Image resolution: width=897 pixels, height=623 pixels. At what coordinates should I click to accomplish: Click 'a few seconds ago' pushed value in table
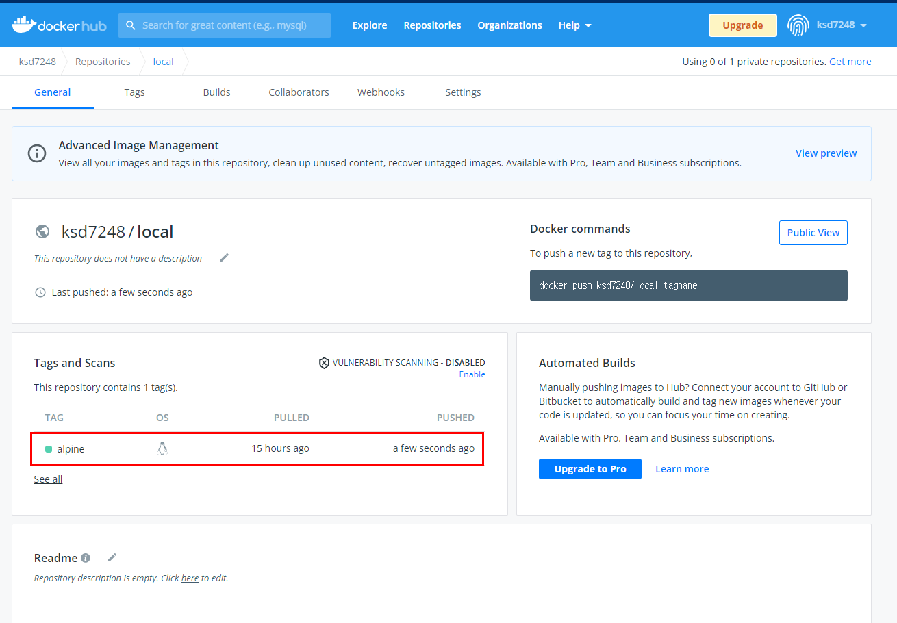coord(433,448)
